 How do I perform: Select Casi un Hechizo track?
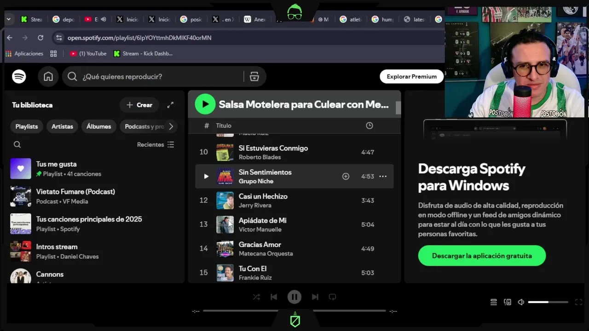click(x=294, y=200)
